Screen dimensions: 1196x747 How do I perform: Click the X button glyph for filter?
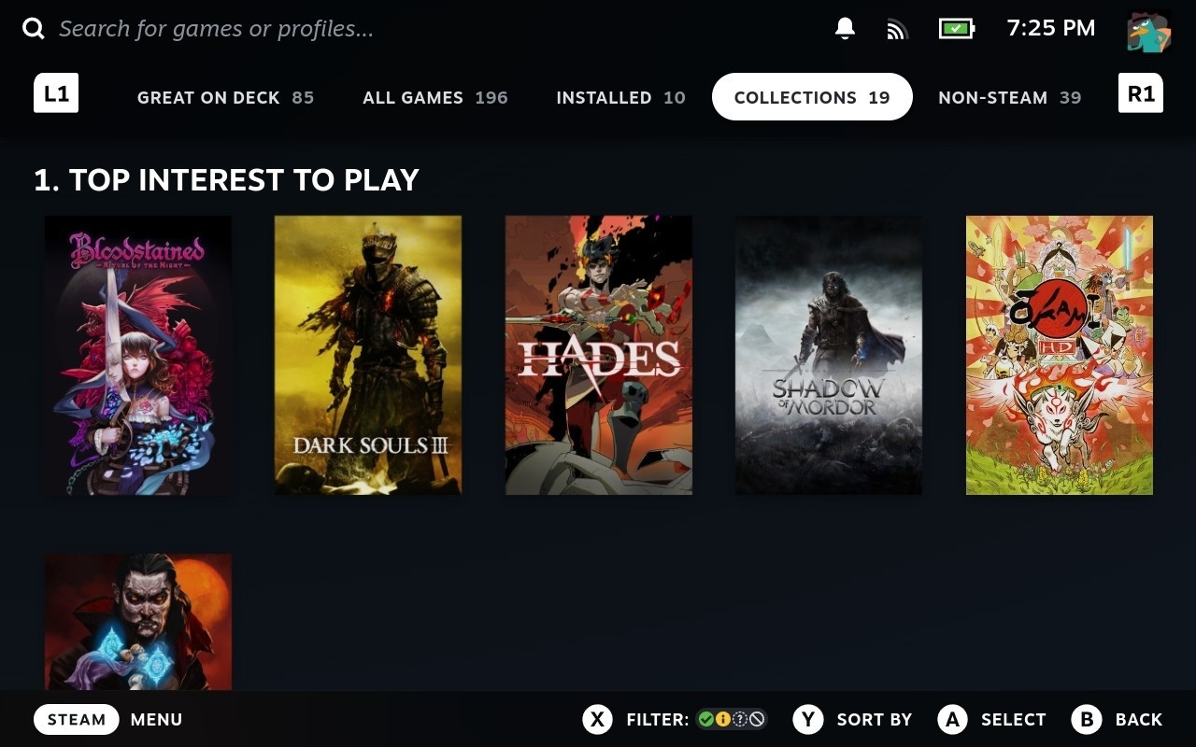tap(598, 720)
